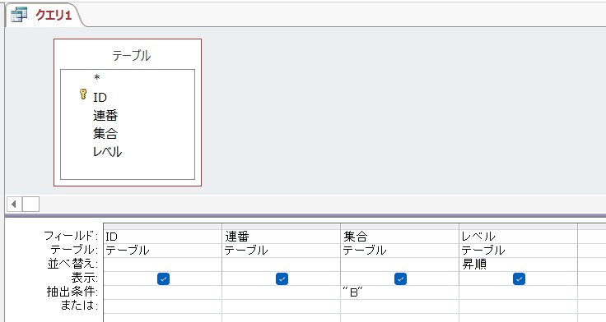The width and height of the screenshot is (606, 322).
Task: Click the テーブル cell under レベル column
Action: click(518, 251)
